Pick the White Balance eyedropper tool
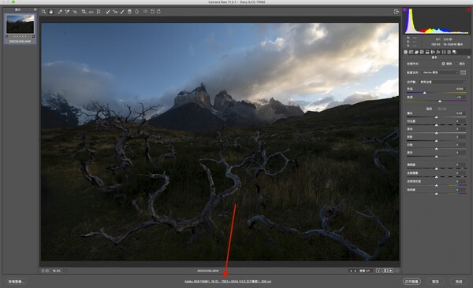473x288 pixels. tap(60, 12)
